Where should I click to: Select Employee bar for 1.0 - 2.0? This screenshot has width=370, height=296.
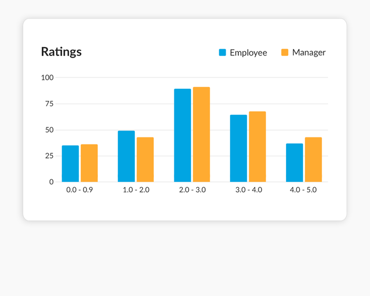(126, 156)
